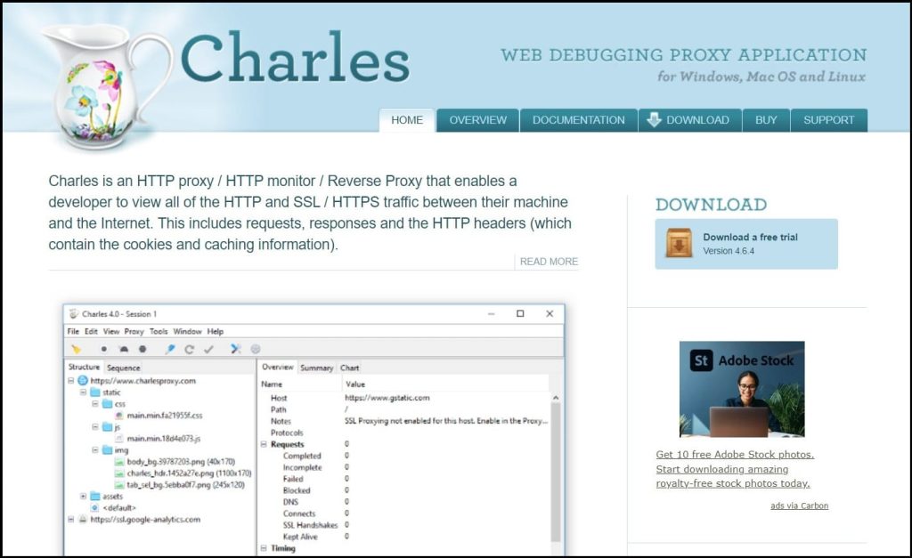
Task: Click the grey gear Settings toolbar icon
Action: (x=256, y=349)
